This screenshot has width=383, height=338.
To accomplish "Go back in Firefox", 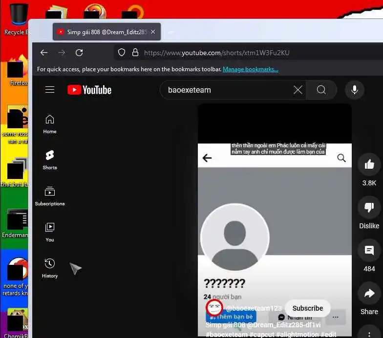I will pos(44,53).
